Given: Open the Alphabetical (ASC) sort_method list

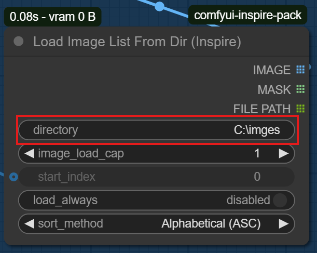Looking at the screenshot, I should pyautogui.click(x=211, y=224).
